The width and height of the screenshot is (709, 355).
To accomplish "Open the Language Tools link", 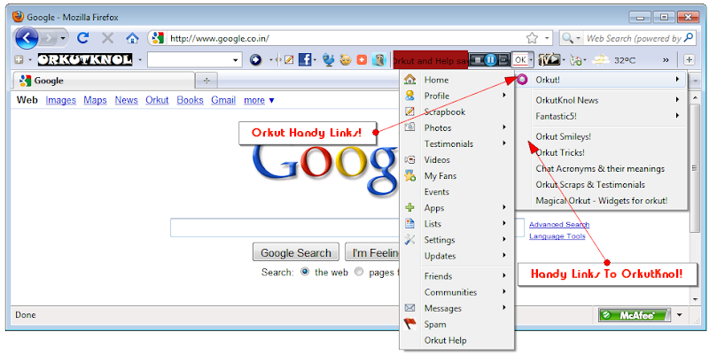I will point(557,236).
